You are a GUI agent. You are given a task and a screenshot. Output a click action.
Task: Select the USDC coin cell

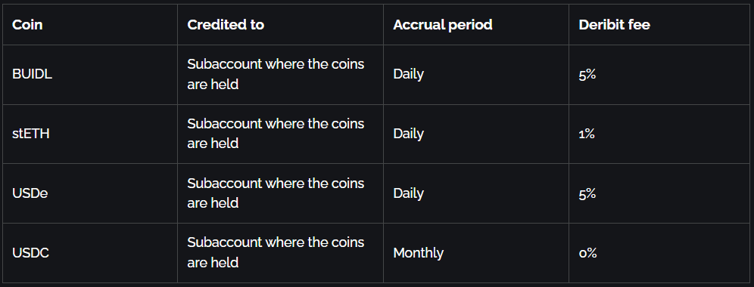click(30, 252)
